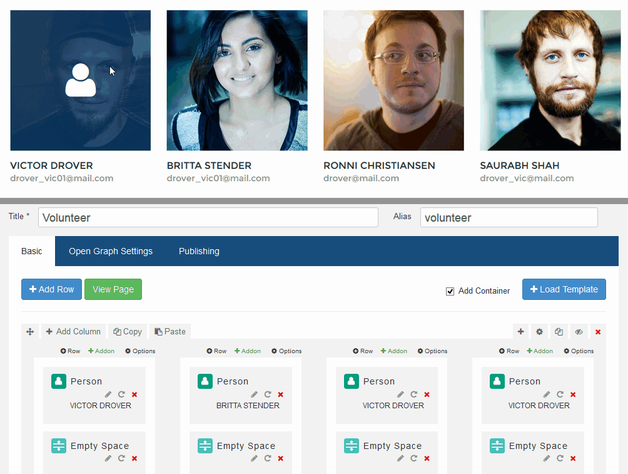Click Addon link in second column
This screenshot has width=628, height=474.
248,351
